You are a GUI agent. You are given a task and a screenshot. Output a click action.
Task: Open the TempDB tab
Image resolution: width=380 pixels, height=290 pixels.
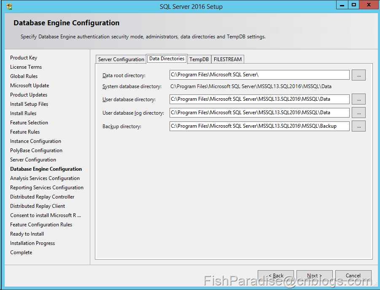tap(199, 59)
